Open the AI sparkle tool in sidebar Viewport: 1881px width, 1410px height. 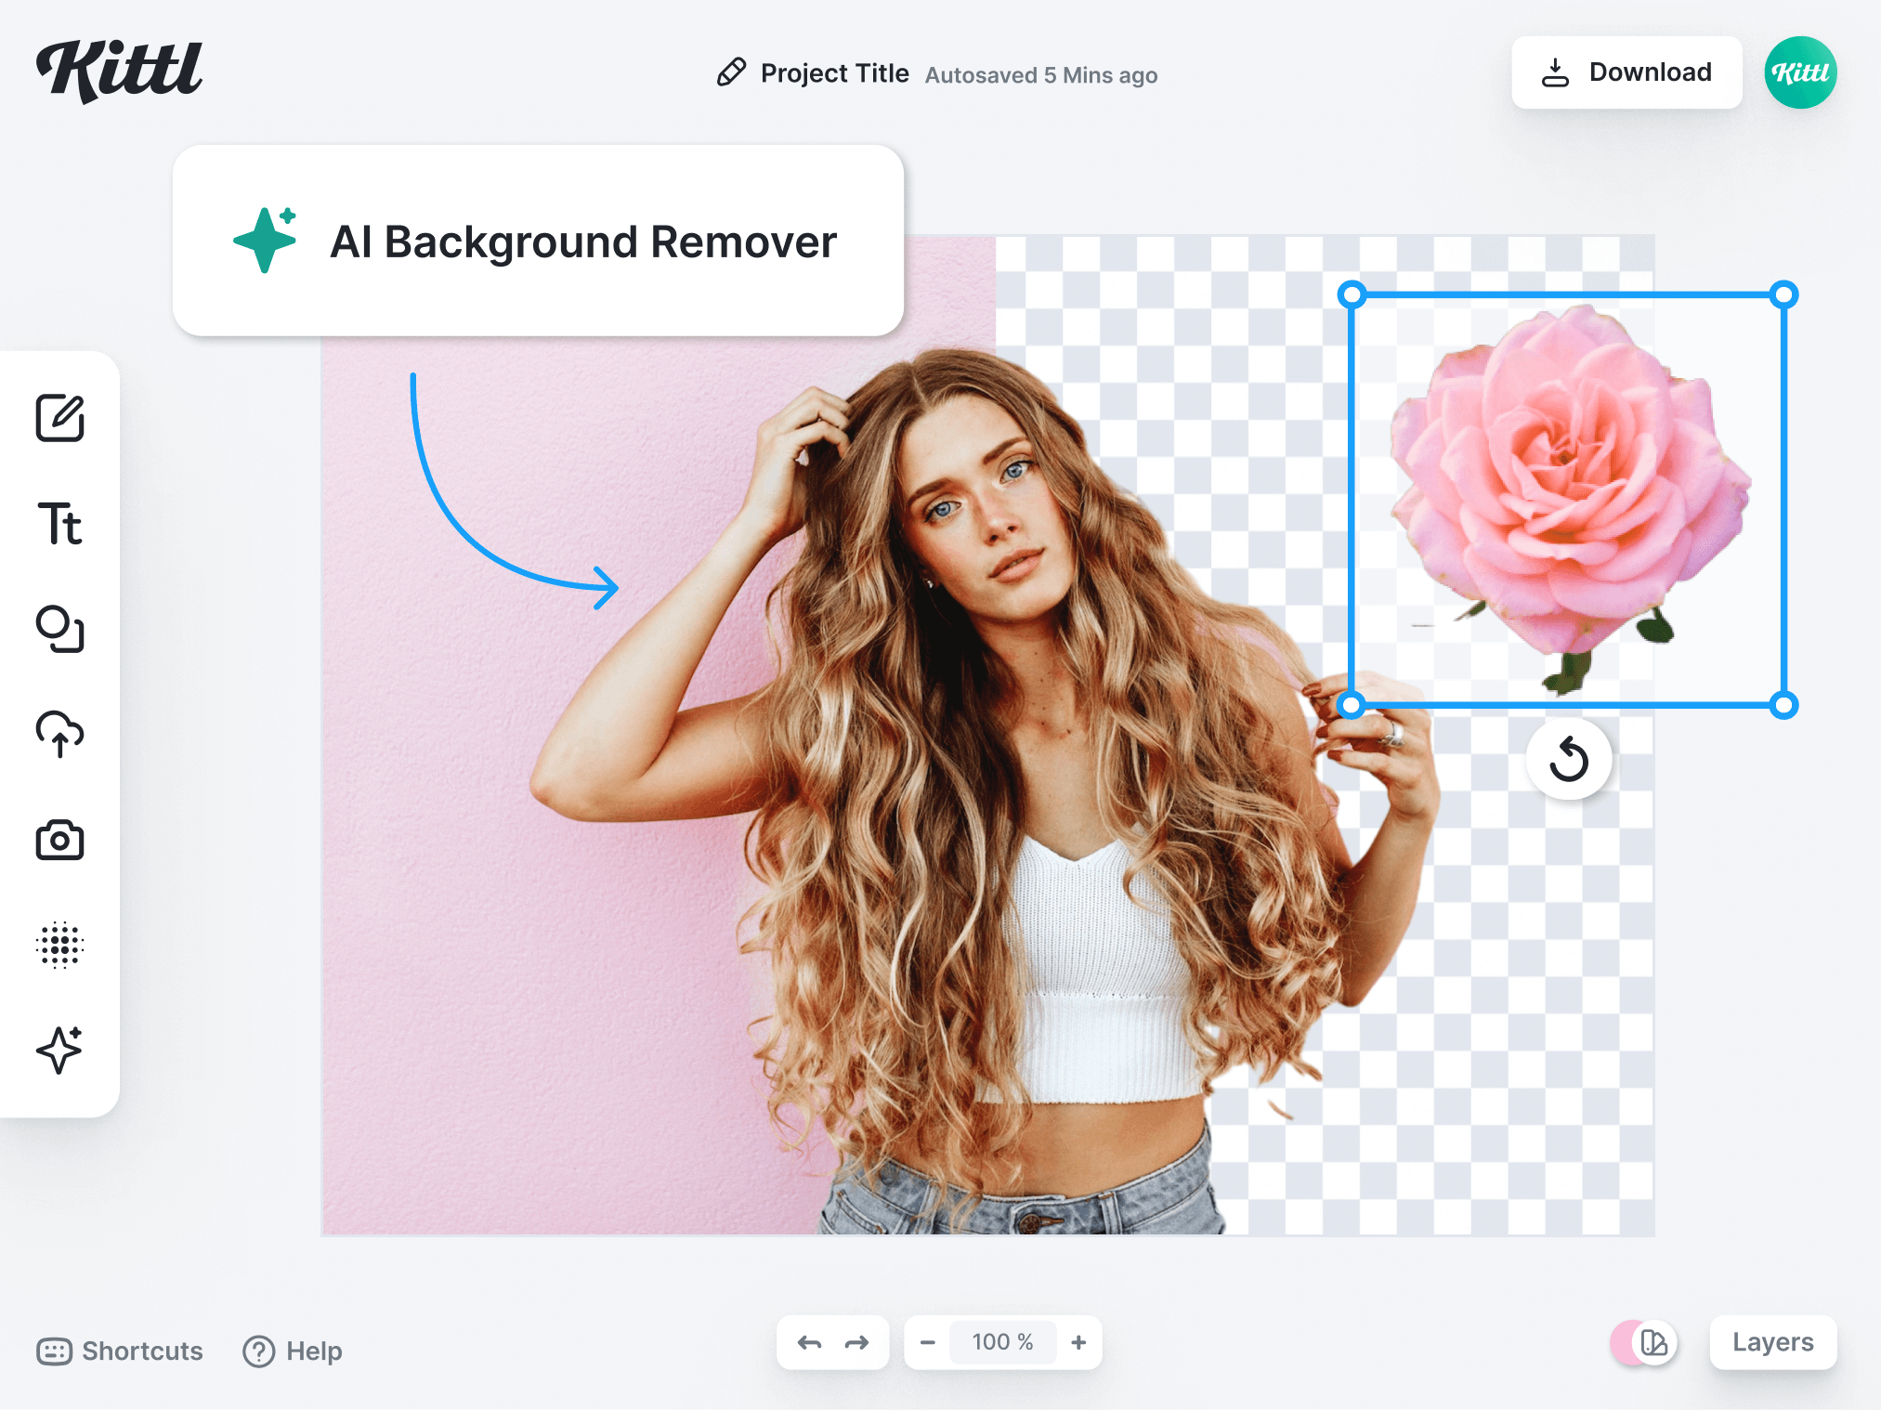pos(60,1051)
